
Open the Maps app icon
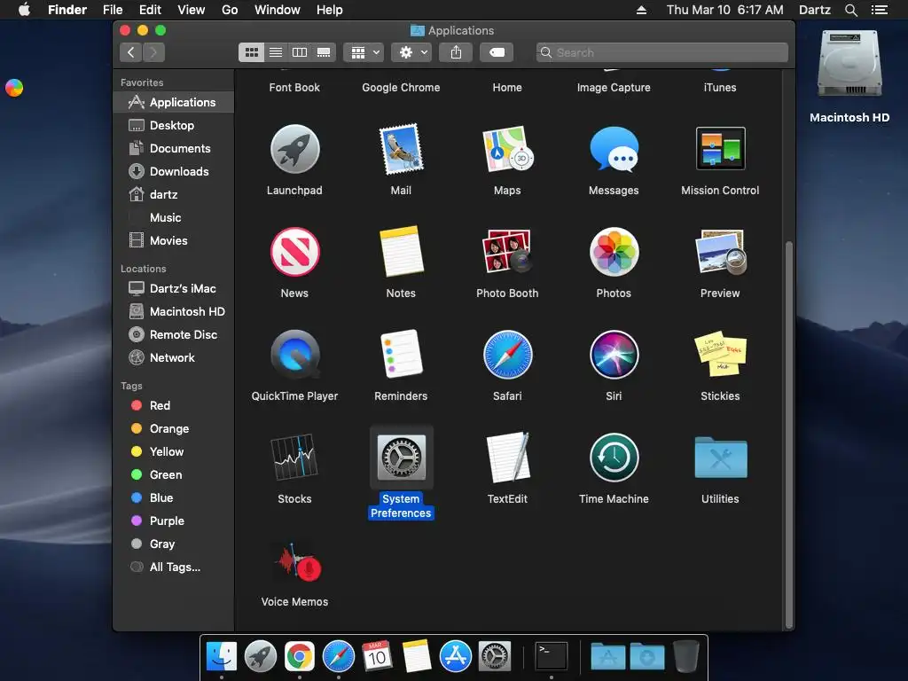coord(507,149)
